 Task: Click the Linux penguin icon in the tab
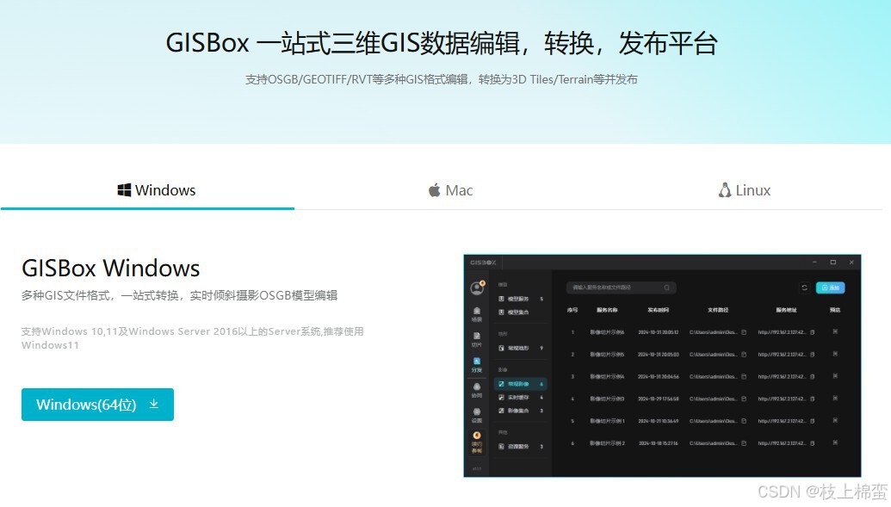725,190
